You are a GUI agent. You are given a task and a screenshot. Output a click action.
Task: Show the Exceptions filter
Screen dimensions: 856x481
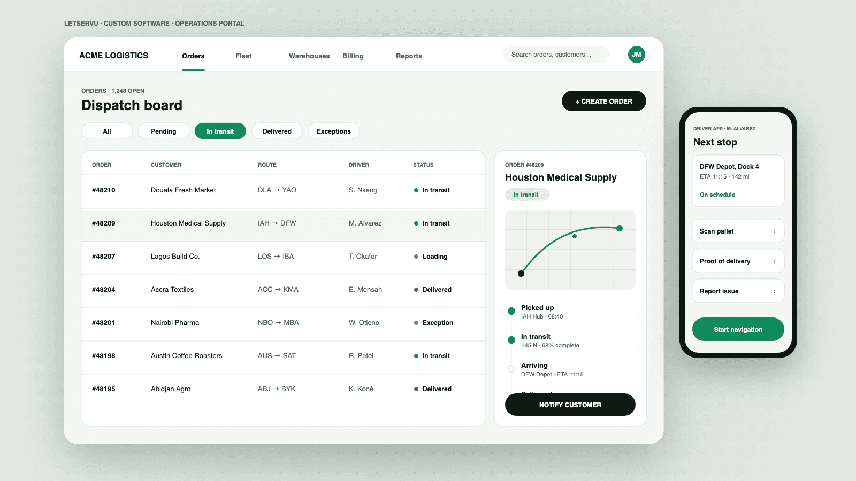click(x=334, y=131)
